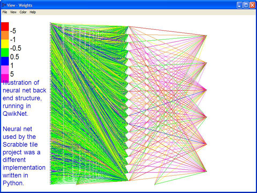Open the Color menu
The width and height of the screenshot is (257, 193).
pos(23,12)
